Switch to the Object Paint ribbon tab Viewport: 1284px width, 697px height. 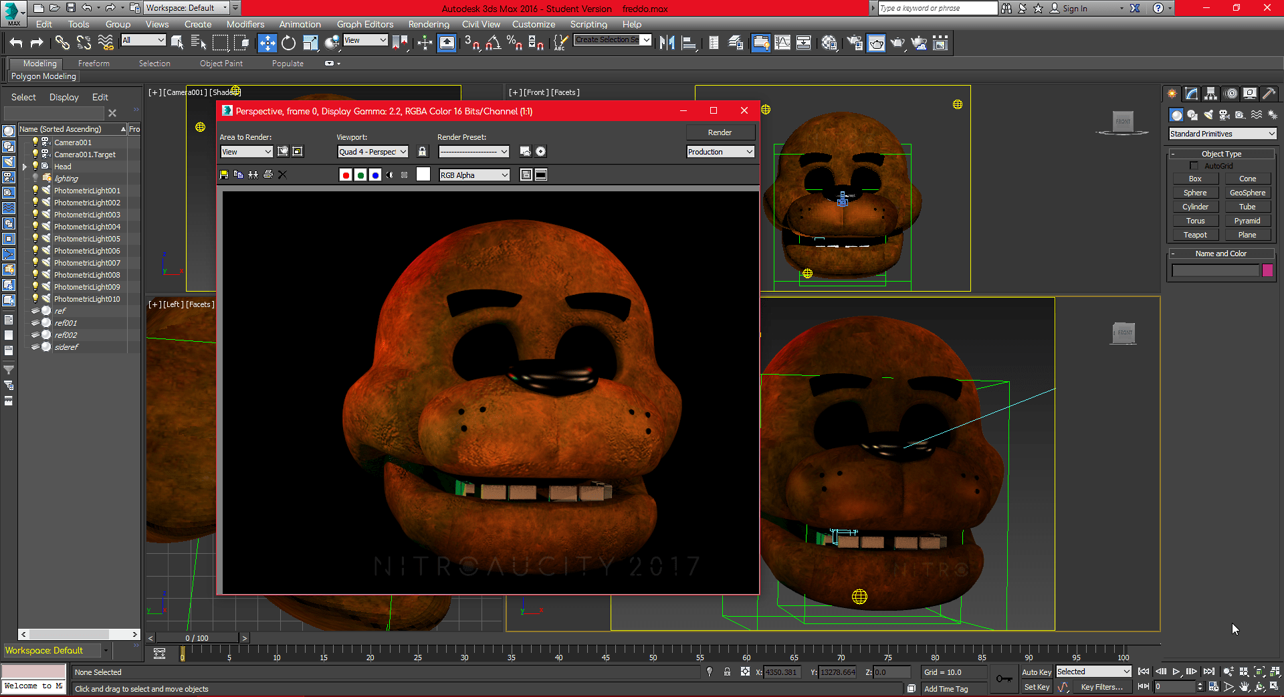tap(221, 64)
